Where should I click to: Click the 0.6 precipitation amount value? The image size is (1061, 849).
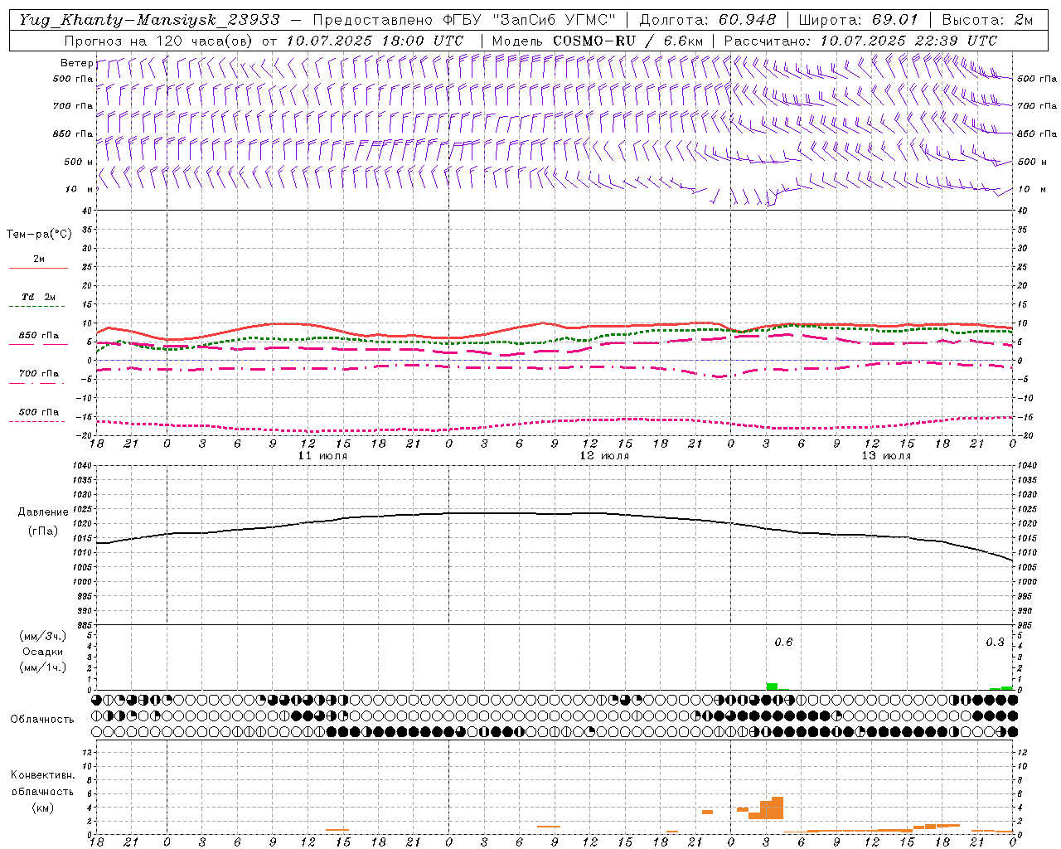point(783,642)
